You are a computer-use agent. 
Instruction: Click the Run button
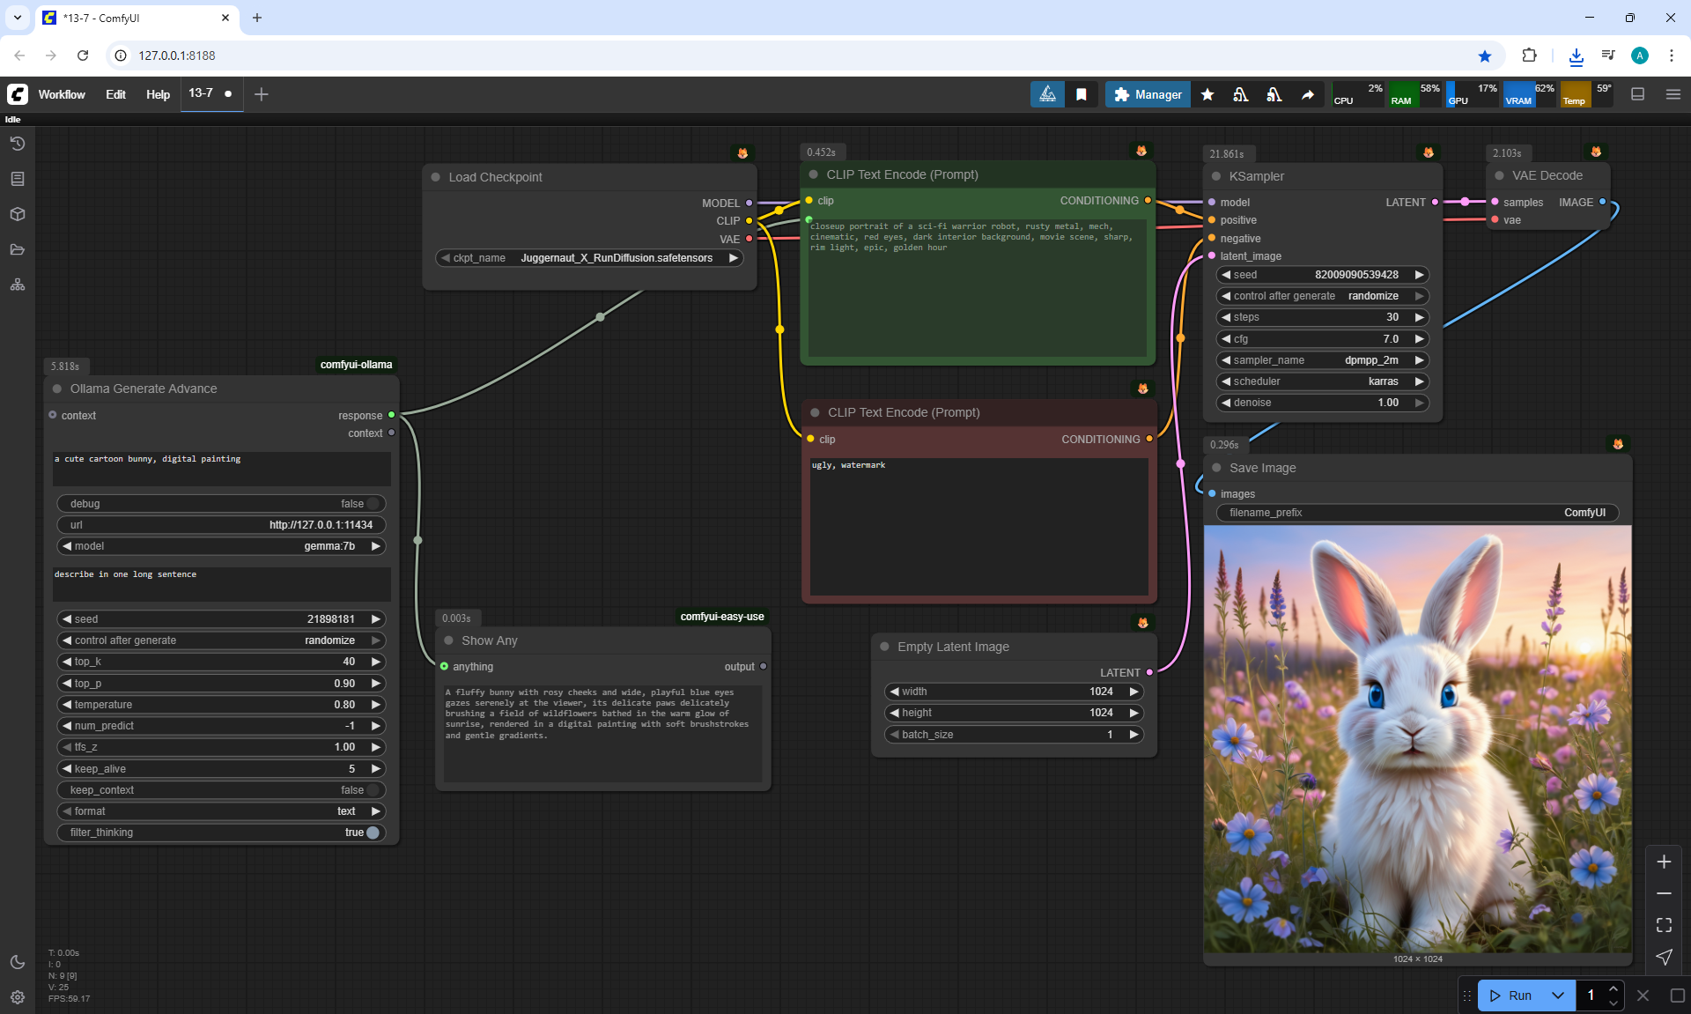tap(1513, 995)
